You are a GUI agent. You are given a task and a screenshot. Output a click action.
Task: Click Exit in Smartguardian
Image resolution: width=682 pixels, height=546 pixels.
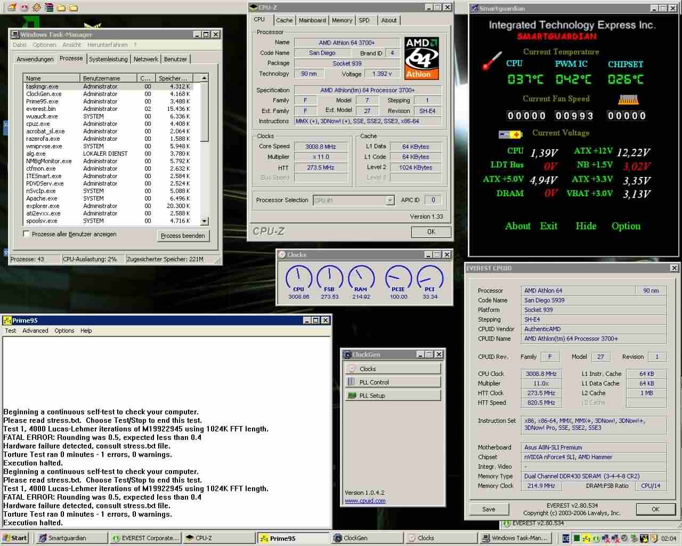pos(549,226)
